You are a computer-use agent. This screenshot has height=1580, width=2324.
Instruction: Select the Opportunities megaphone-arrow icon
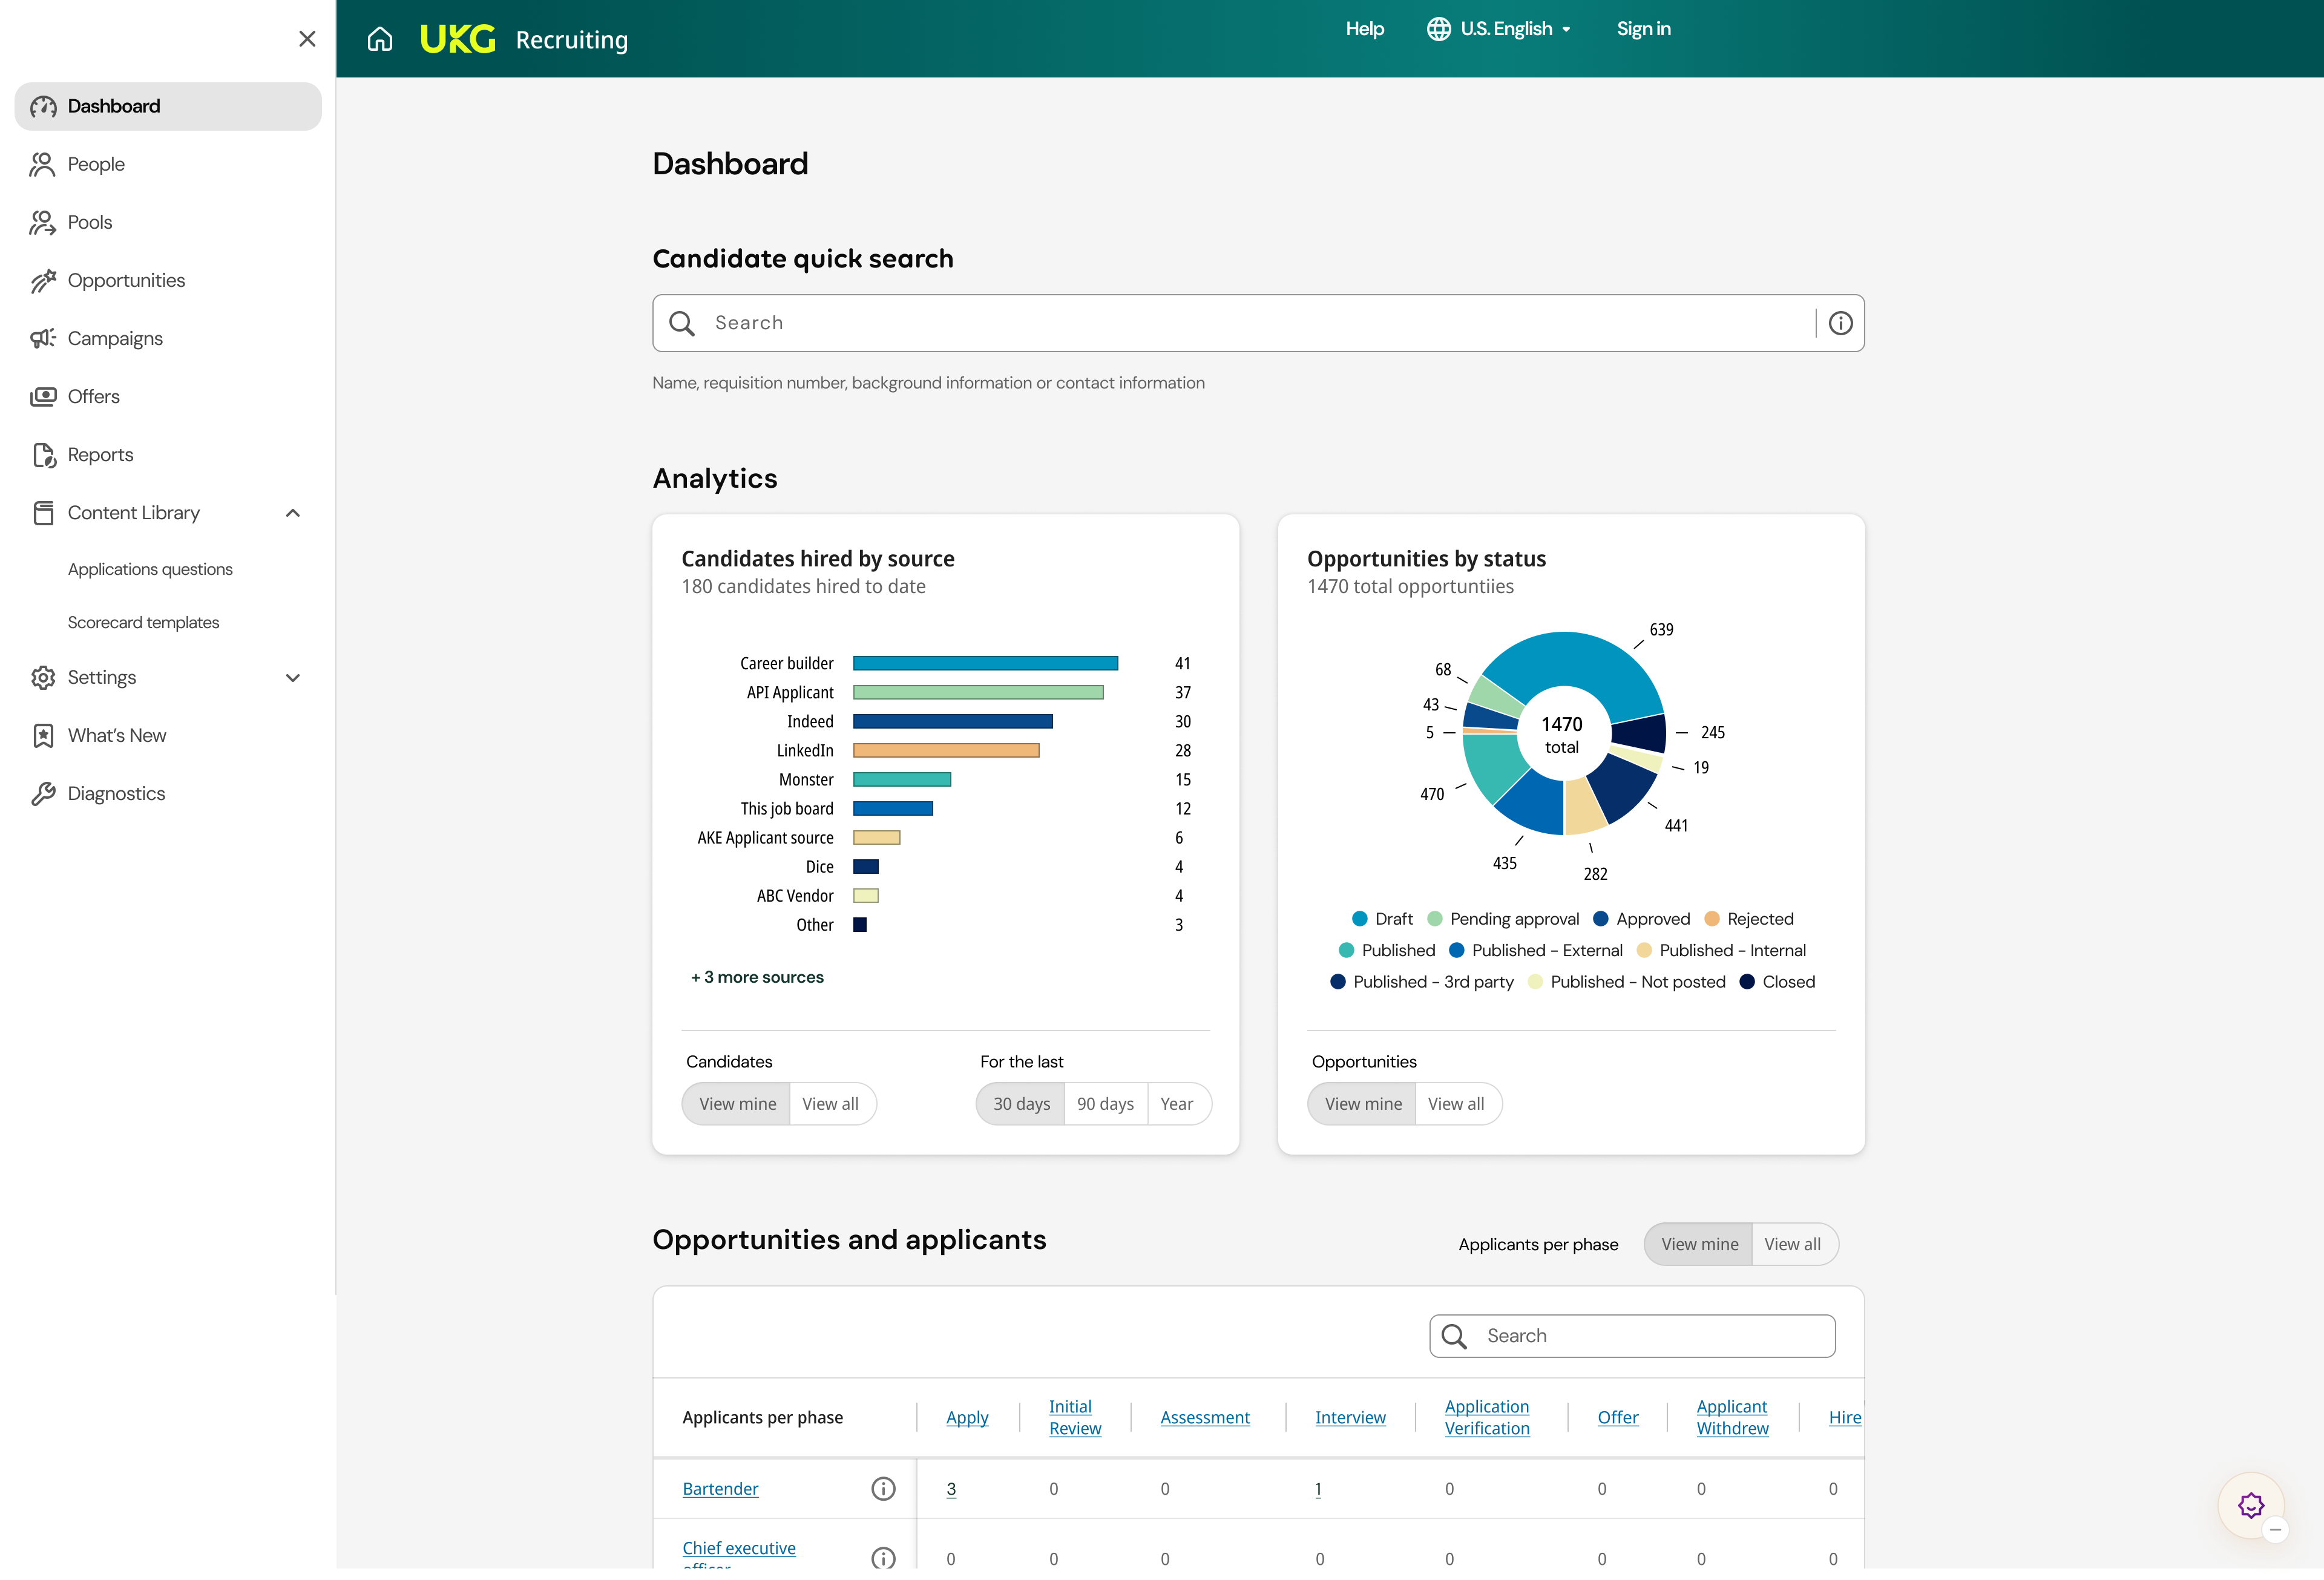43,280
